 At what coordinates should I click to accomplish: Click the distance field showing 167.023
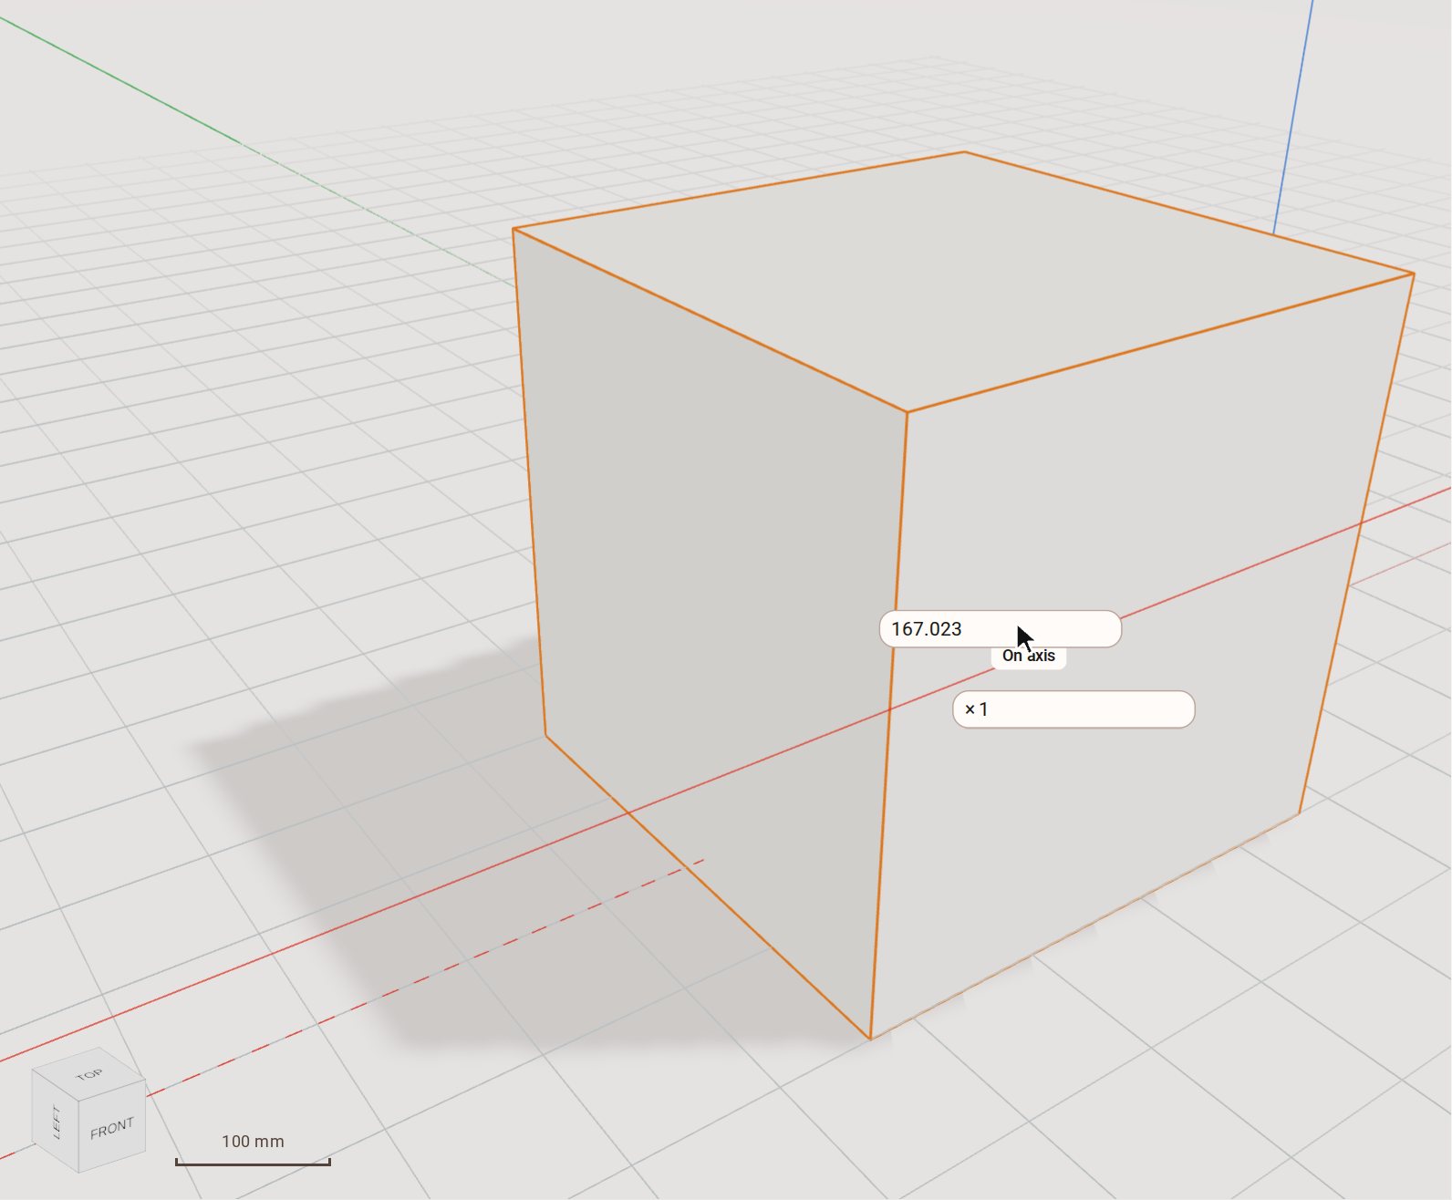click(1000, 629)
